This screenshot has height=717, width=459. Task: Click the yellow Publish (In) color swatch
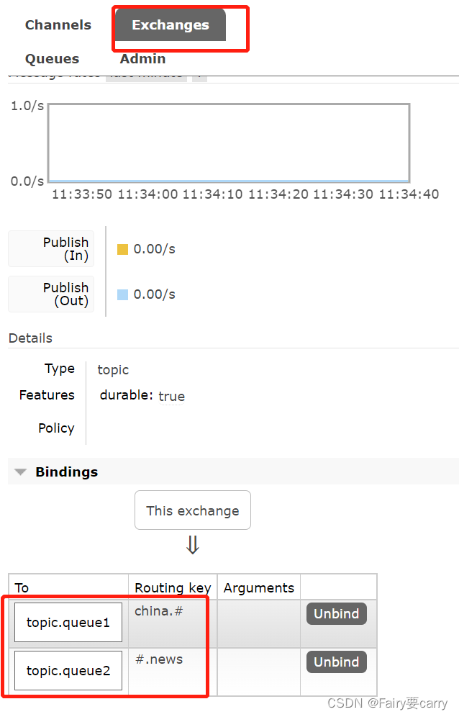click(122, 249)
